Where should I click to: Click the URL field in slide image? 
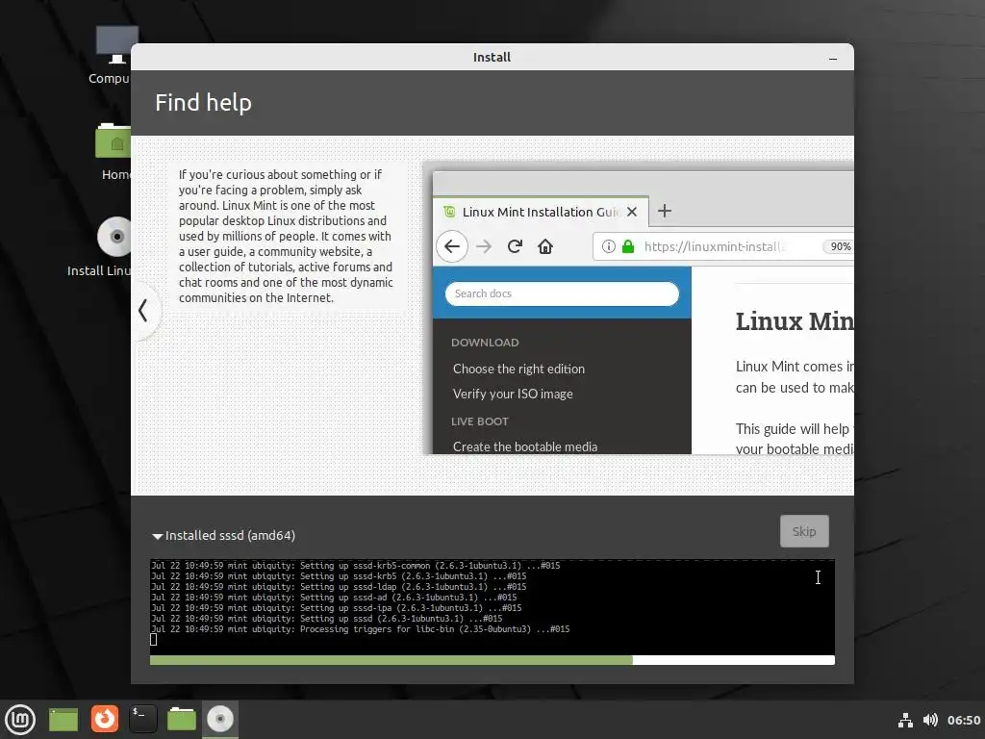click(x=723, y=246)
